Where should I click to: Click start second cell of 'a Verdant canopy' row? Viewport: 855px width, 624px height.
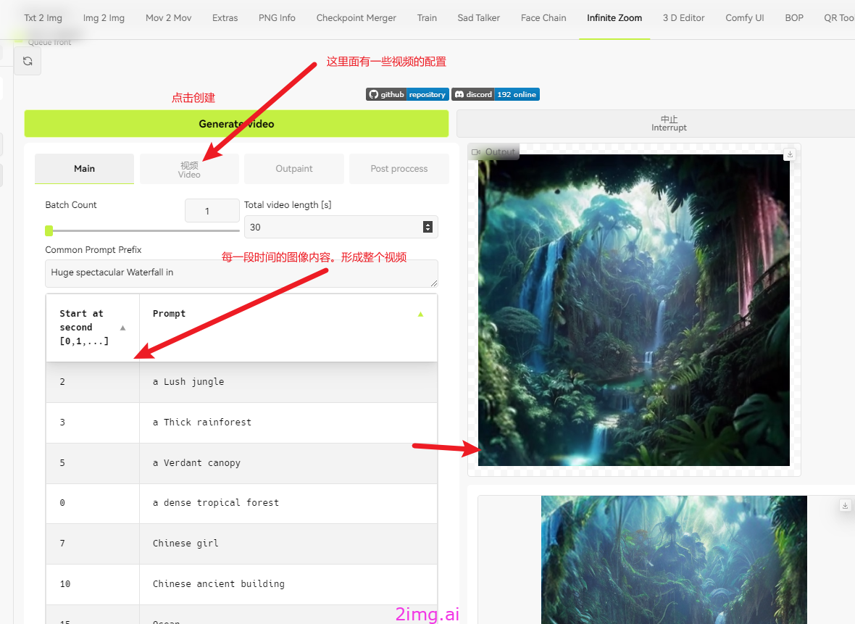point(93,464)
